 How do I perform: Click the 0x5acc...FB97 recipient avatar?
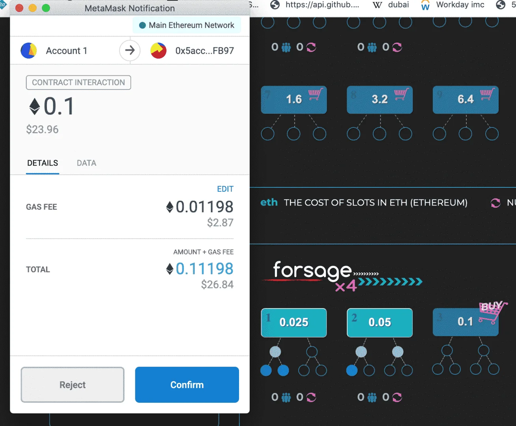point(158,50)
